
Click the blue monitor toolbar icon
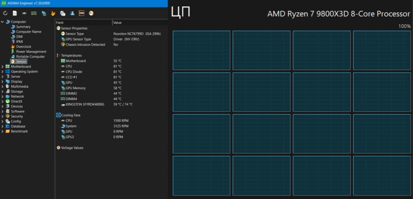pyautogui.click(x=44, y=13)
